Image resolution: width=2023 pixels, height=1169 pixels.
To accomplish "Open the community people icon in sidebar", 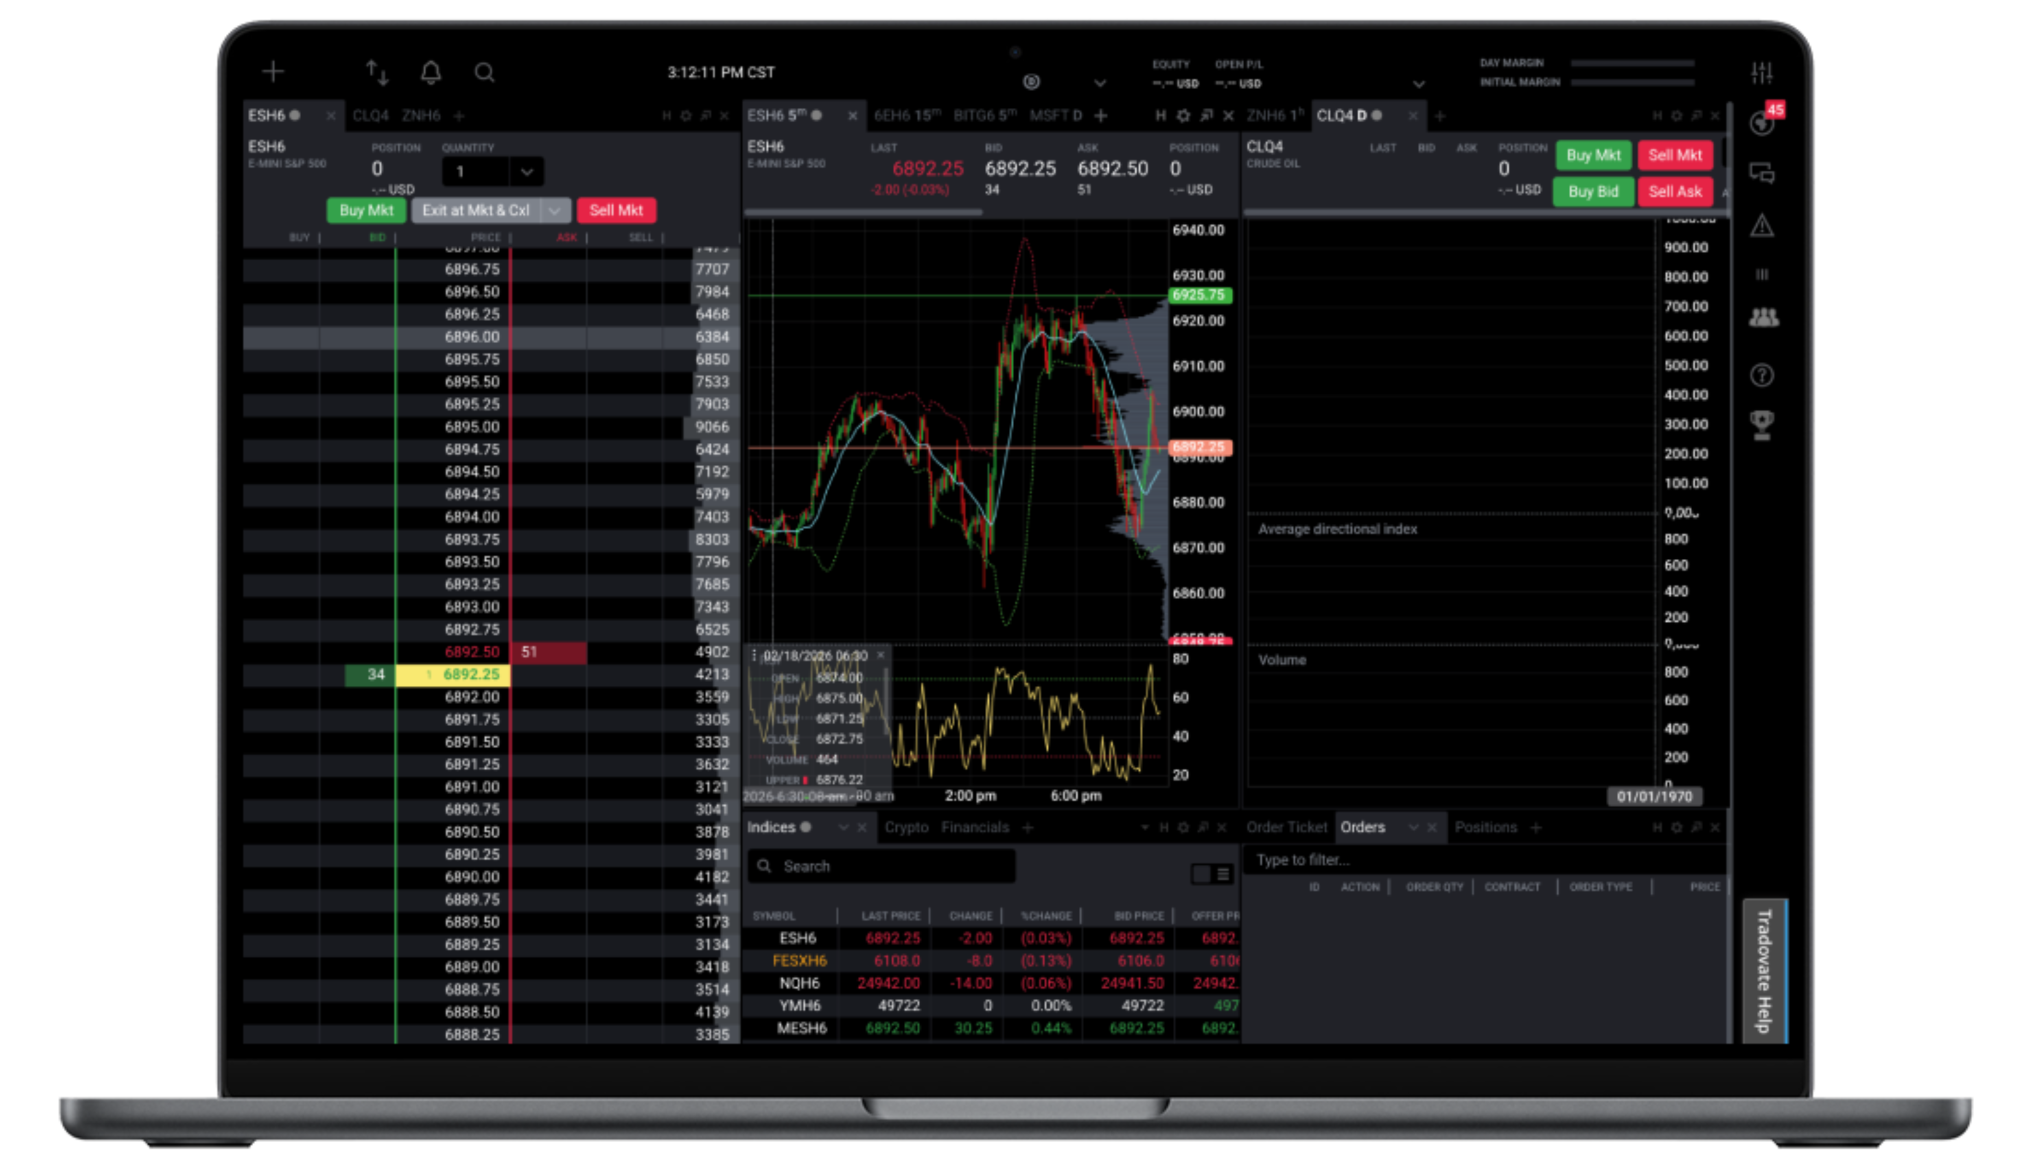I will [x=1763, y=318].
